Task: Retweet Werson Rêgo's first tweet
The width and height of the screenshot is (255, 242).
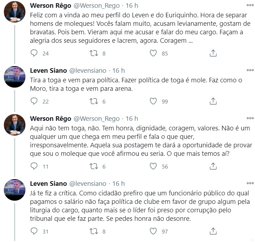Action: click(x=93, y=53)
